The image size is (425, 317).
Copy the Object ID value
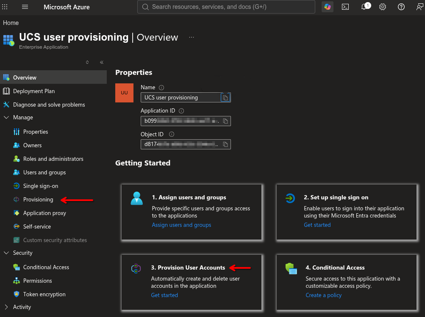(x=225, y=144)
